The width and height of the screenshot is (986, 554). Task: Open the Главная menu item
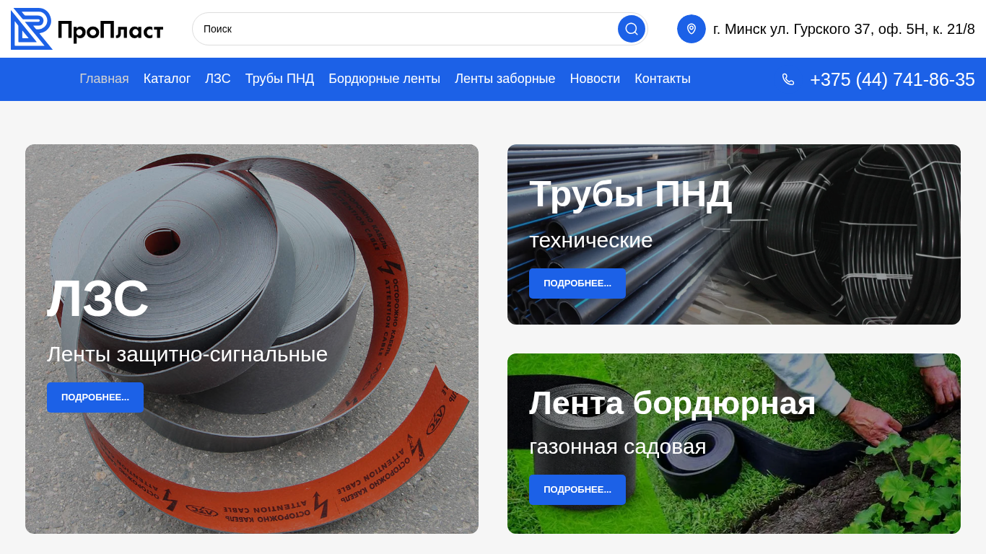coord(104,79)
